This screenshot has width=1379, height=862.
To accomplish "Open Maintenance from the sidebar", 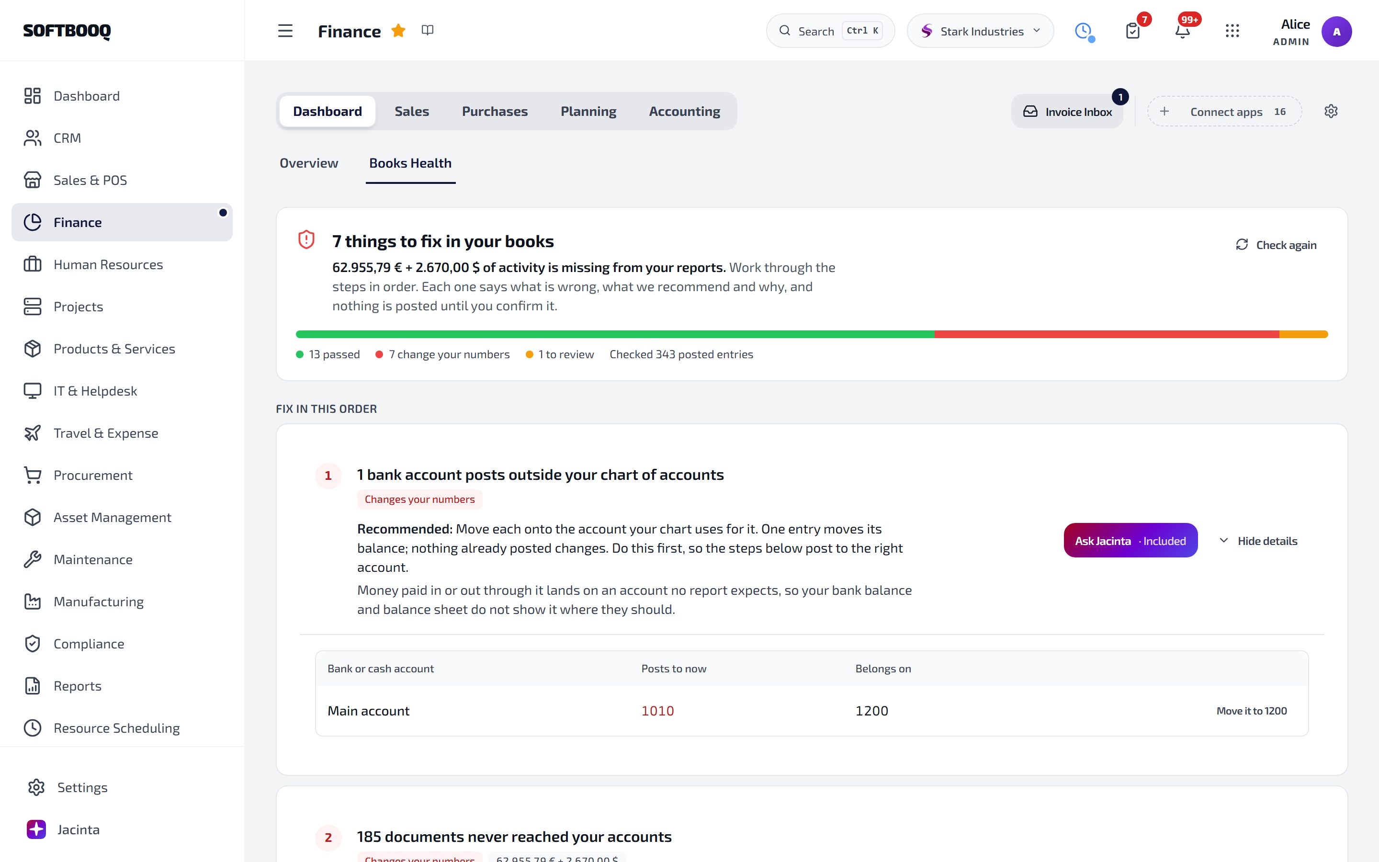I will pos(122,559).
